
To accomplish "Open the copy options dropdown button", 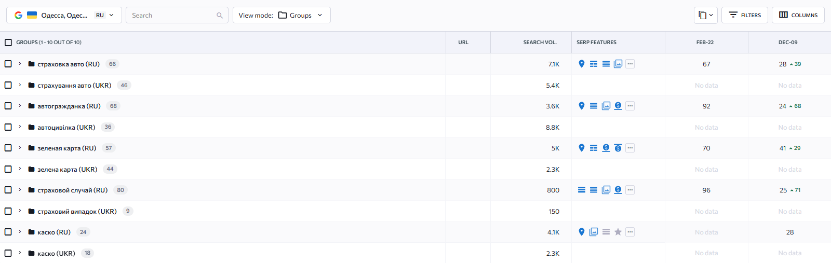I will [x=705, y=15].
